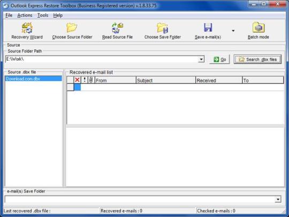Focus the e-mail(s) Save Folder field
This screenshot has width=289, height=217.
pos(140,199)
